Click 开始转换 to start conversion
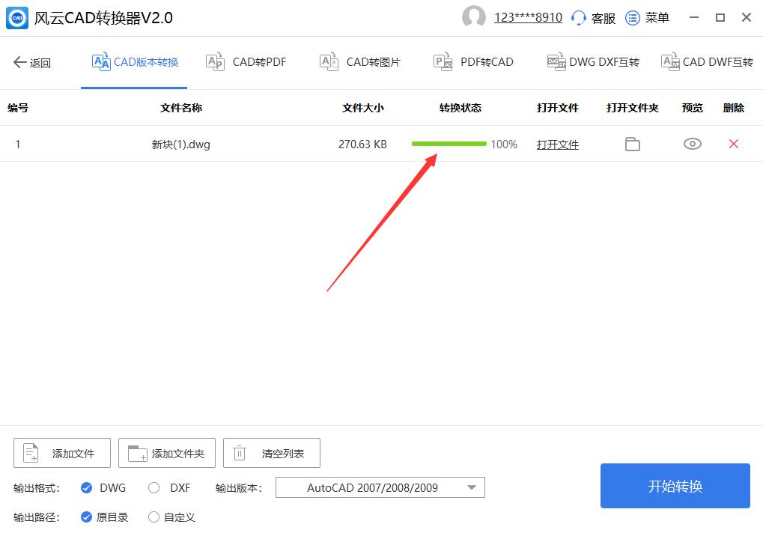 point(674,486)
